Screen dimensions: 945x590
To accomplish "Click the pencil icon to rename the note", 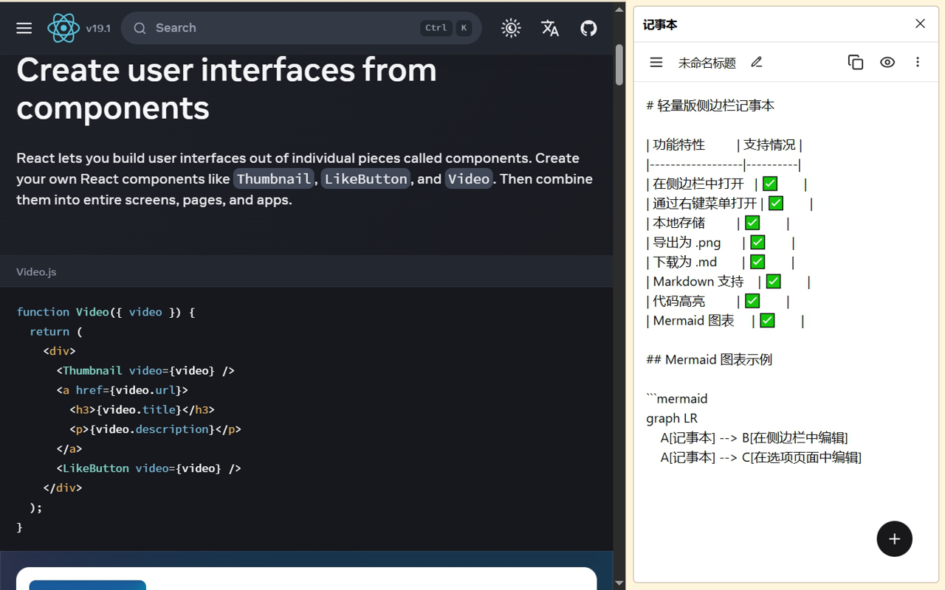I will point(757,63).
